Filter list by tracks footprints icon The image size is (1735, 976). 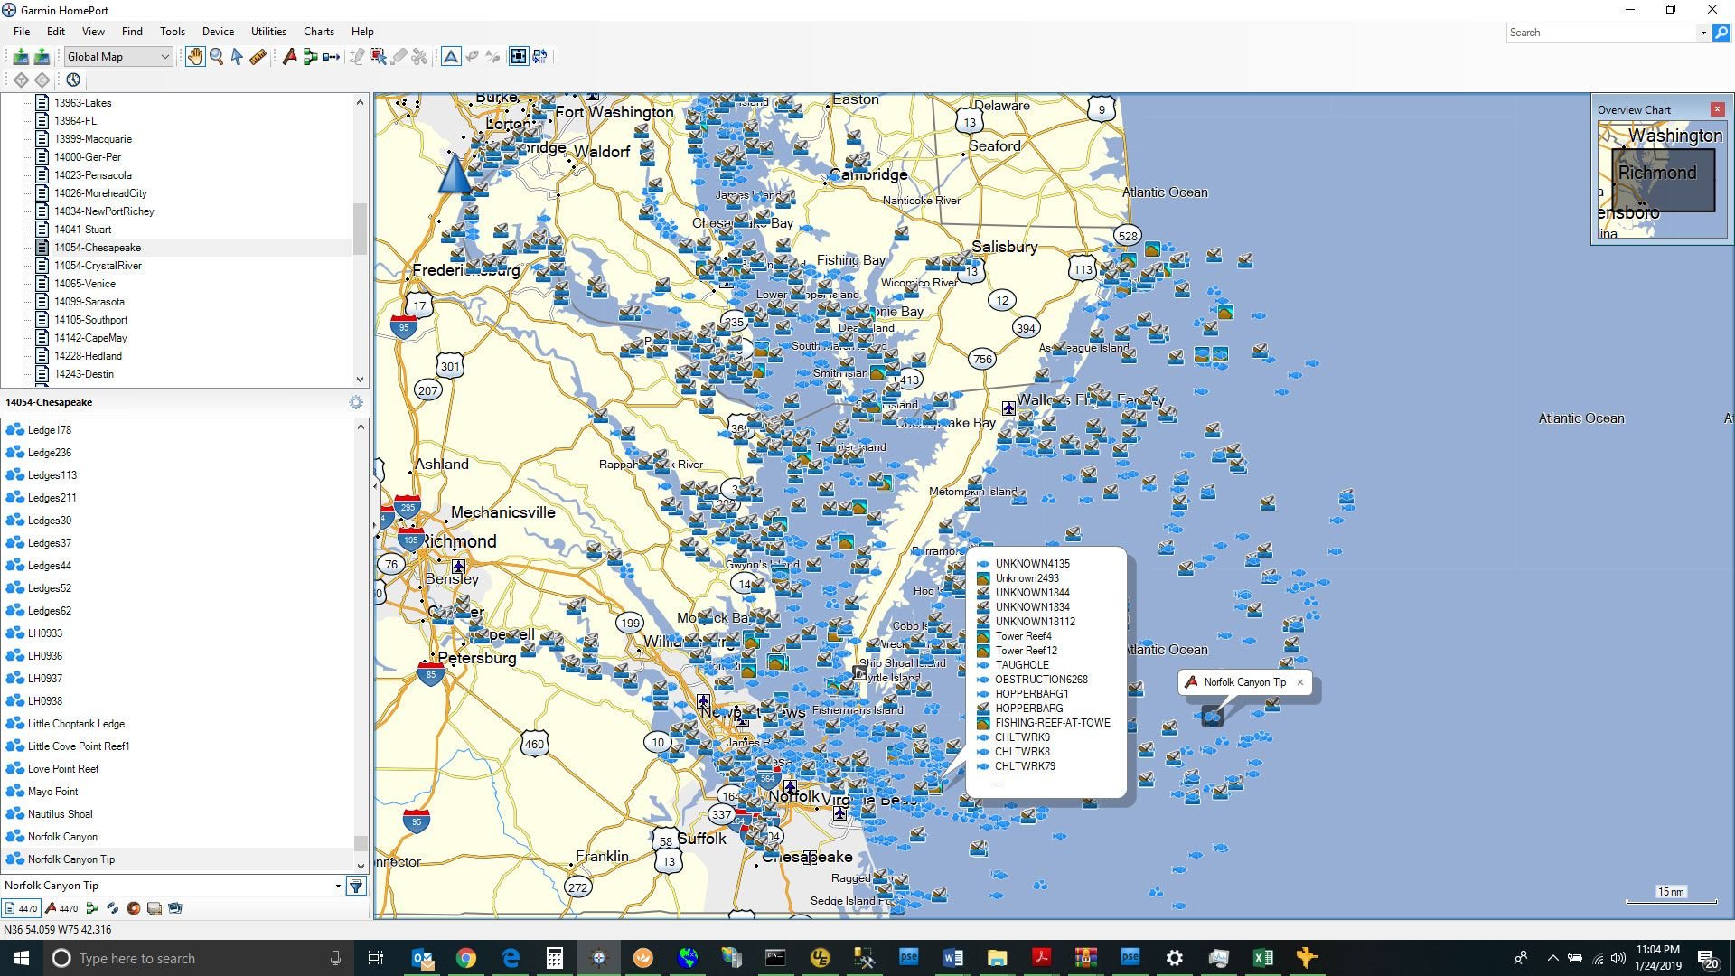point(113,908)
